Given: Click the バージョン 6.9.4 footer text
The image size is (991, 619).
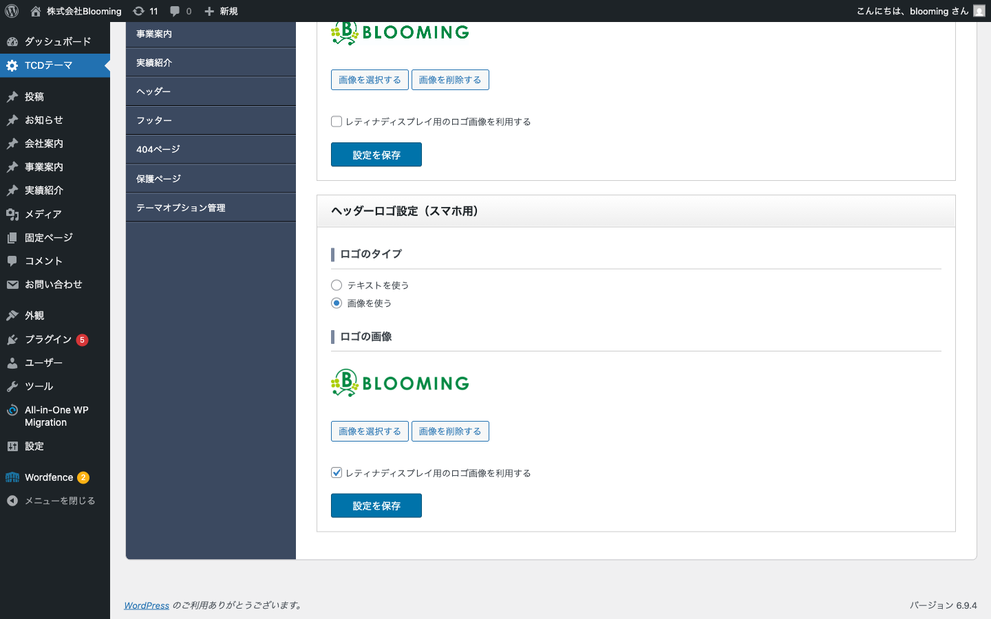Looking at the screenshot, I should [944, 605].
